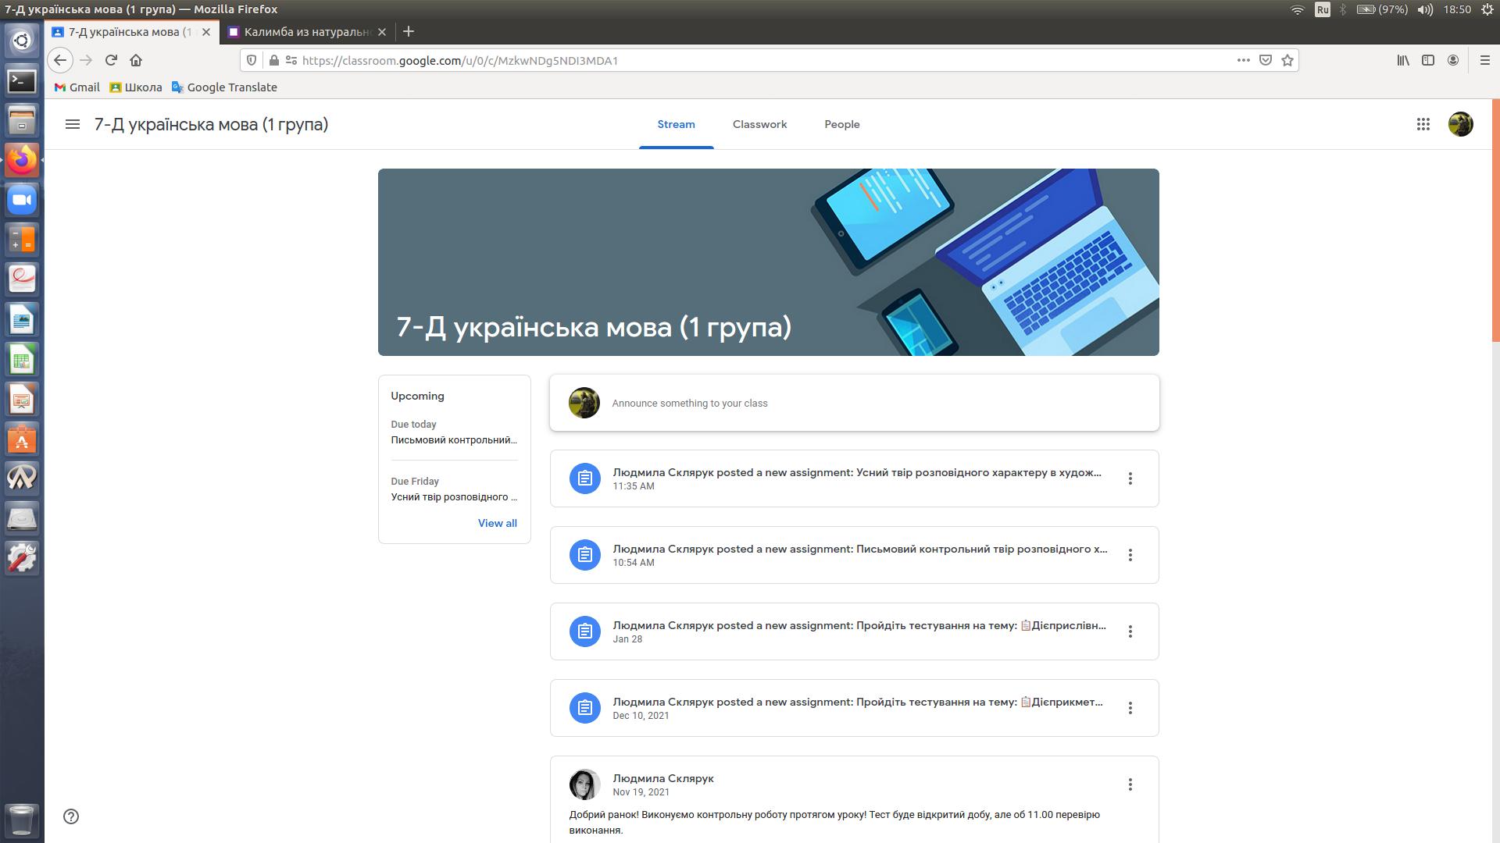Save page to Pocket
Screen dimensions: 1500x843
1266,60
